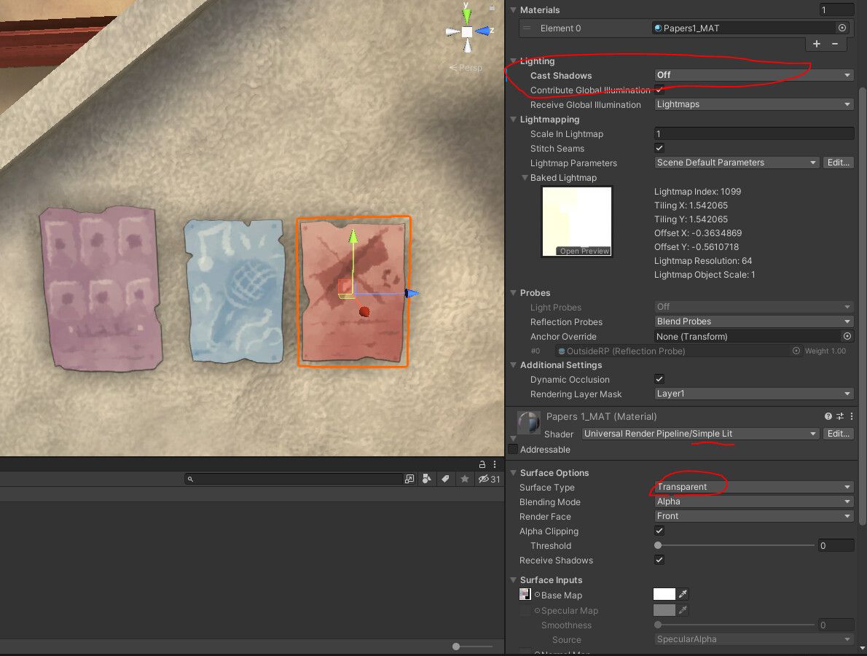Click the search-by-type icon in Project toolbar
Viewport: 867px width, 656px height.
(x=426, y=479)
